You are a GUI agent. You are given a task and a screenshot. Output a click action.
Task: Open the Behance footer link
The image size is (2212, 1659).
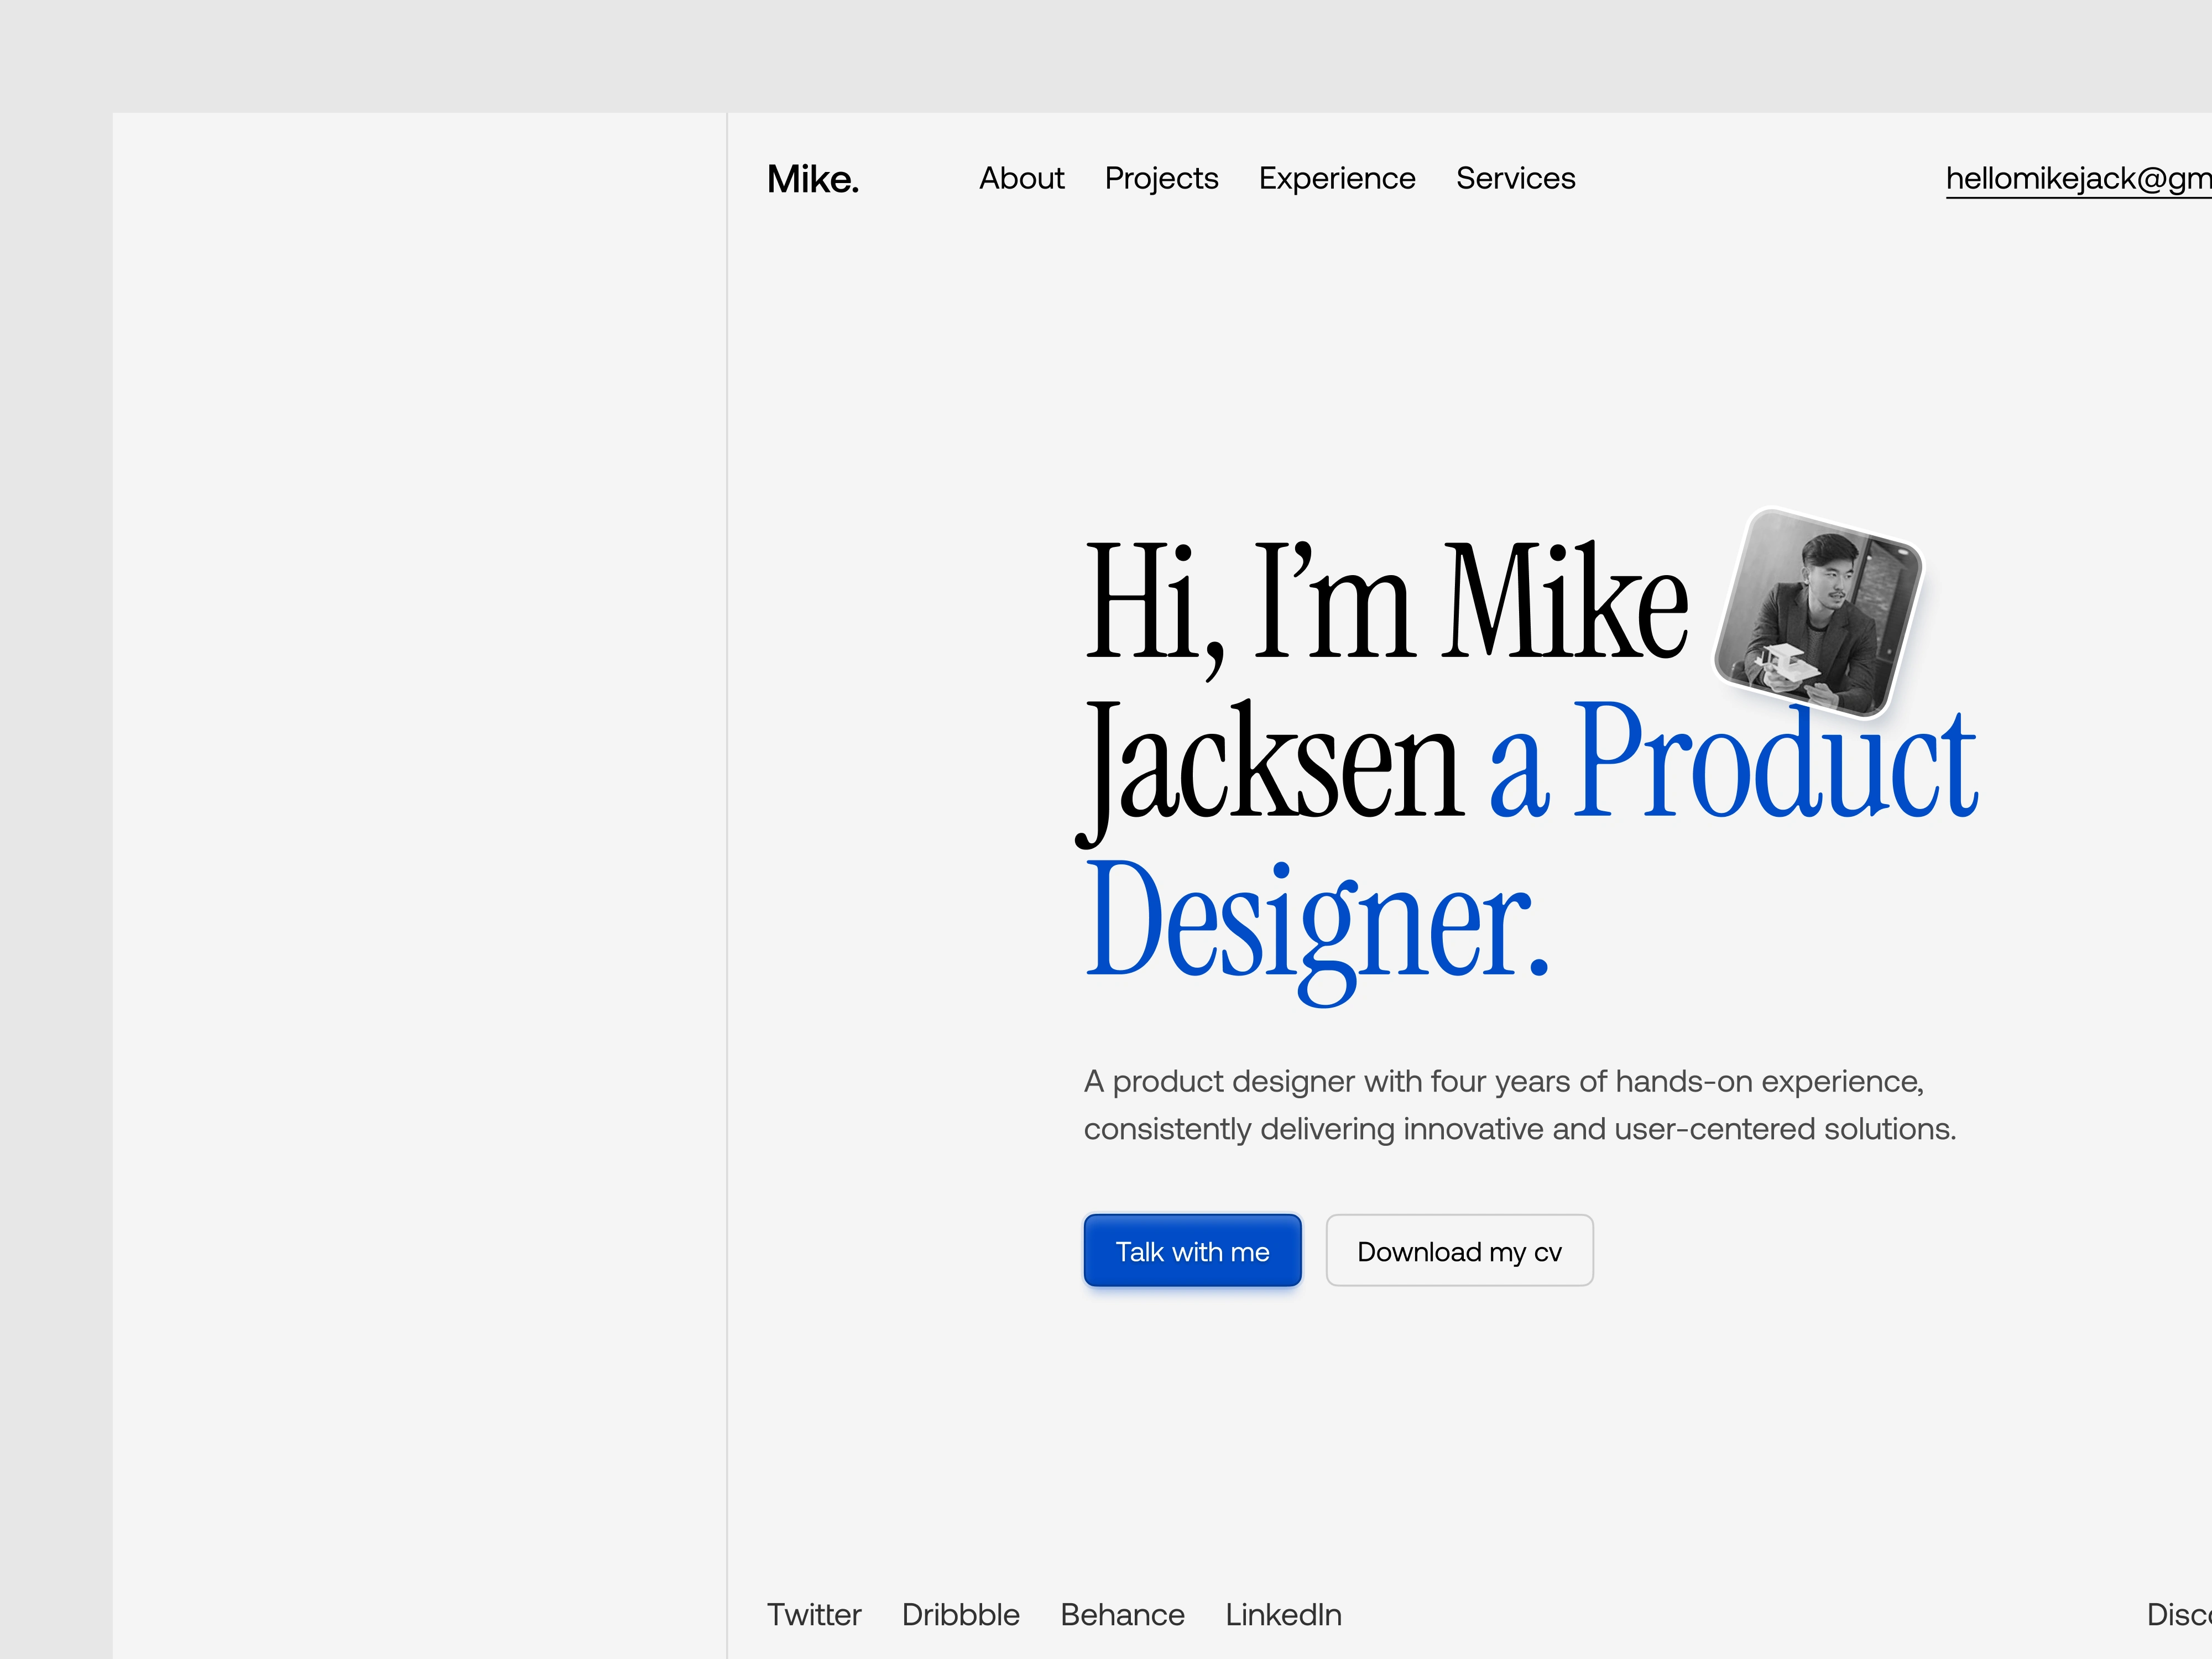tap(1122, 1614)
